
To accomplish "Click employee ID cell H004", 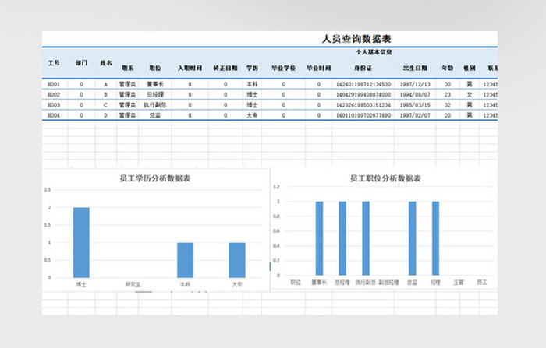I will (54, 115).
